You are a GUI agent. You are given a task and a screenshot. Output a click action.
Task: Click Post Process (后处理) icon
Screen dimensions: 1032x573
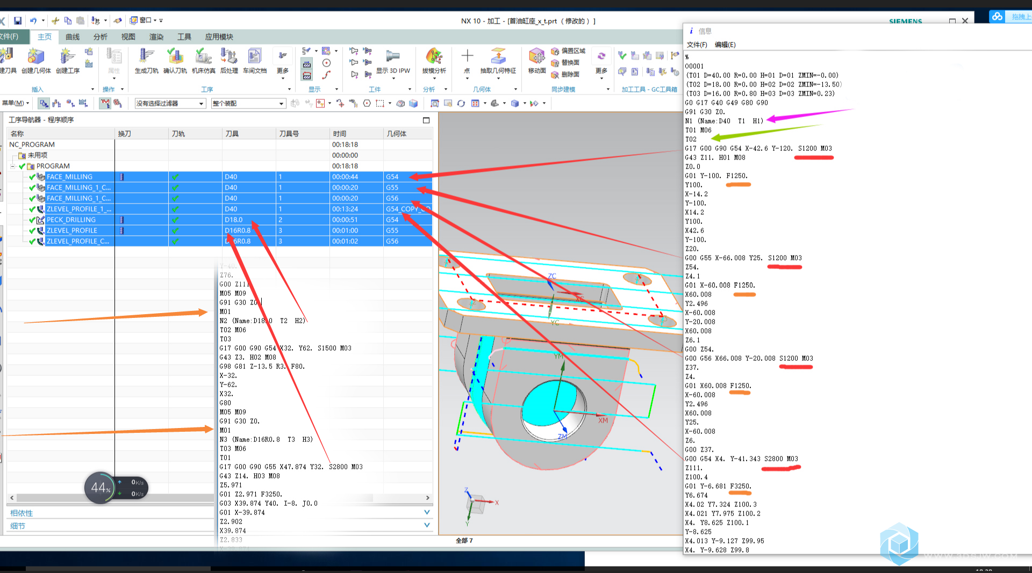tap(229, 61)
